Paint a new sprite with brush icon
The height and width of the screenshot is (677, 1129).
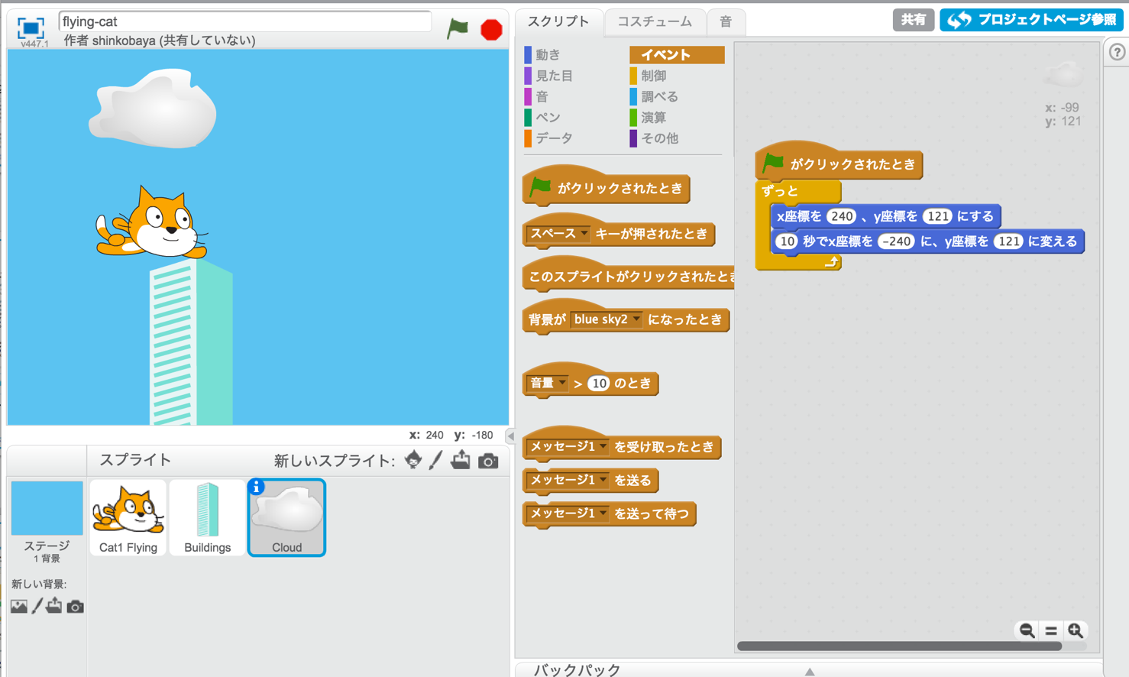[436, 460]
